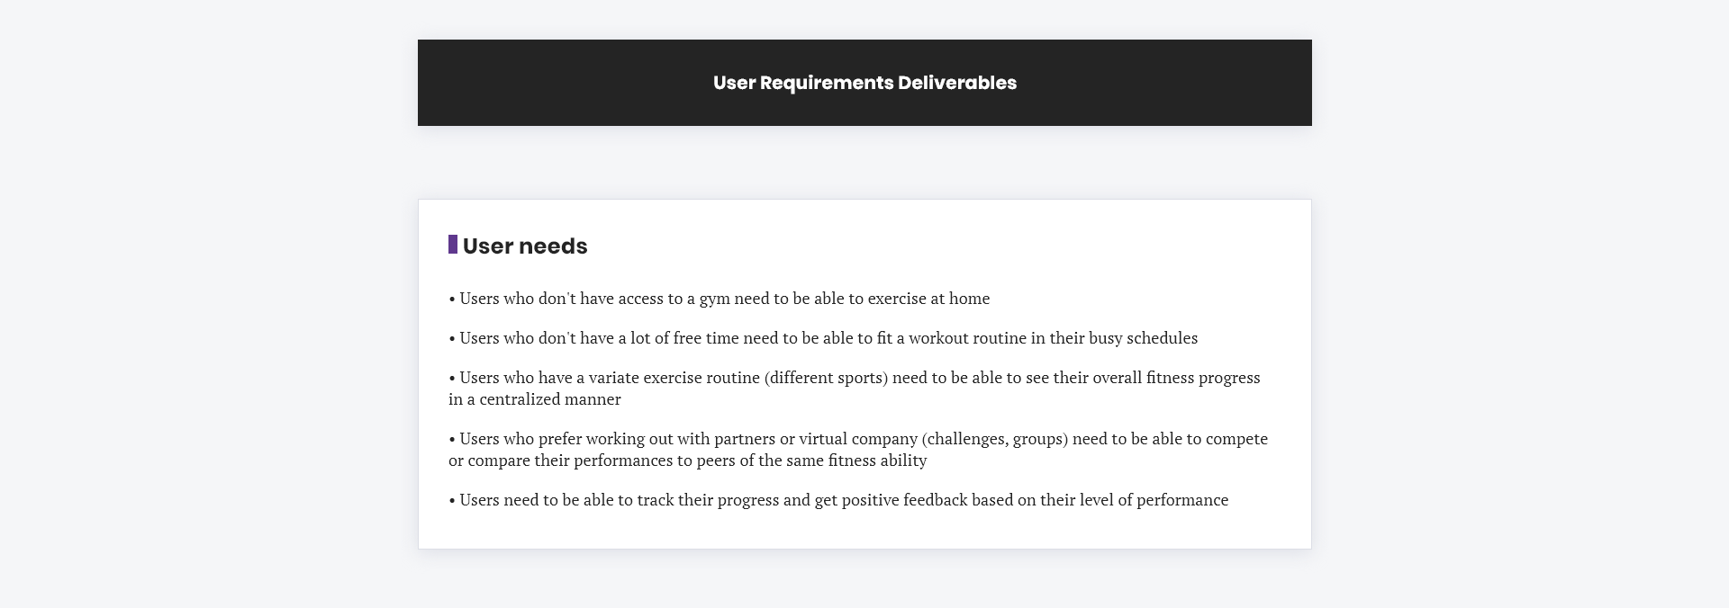This screenshot has height=608, width=1729.
Task: Click the bullet about tracking progress and feedback
Action: click(838, 500)
